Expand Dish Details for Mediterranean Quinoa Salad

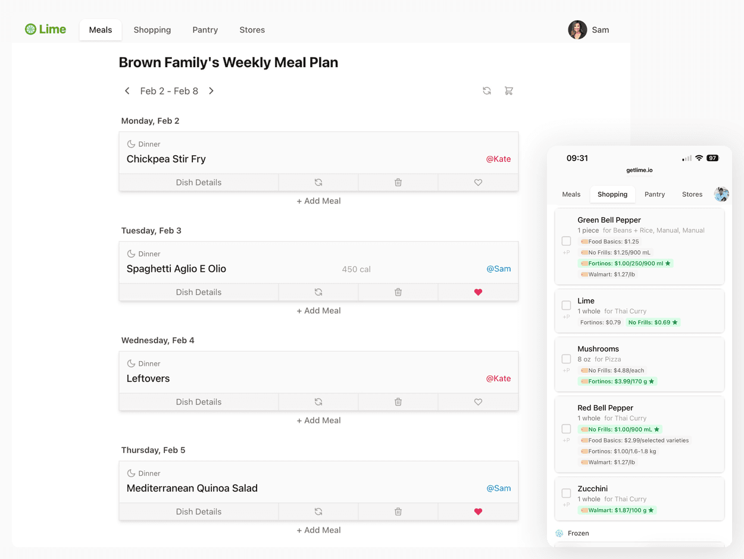click(199, 511)
